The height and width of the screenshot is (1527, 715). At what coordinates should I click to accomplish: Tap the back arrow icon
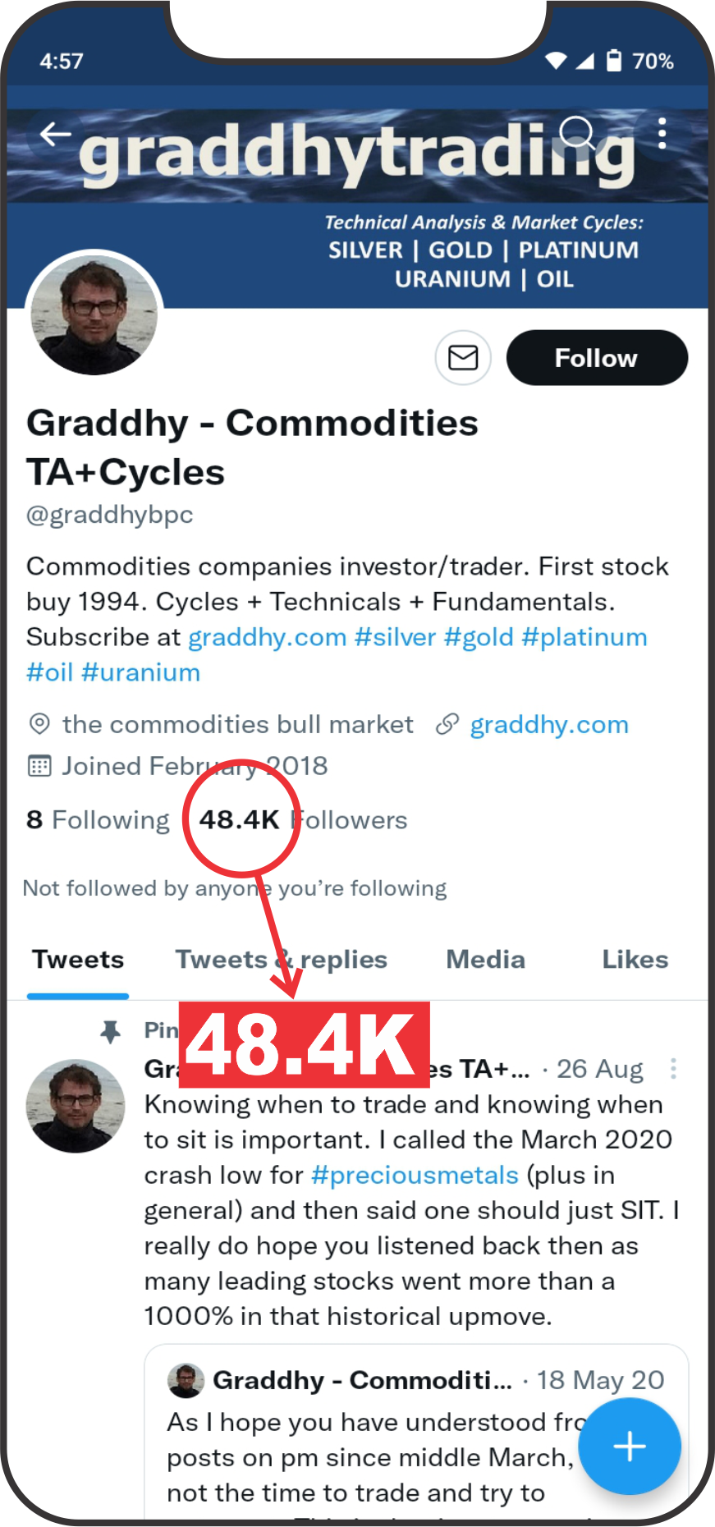coord(55,134)
